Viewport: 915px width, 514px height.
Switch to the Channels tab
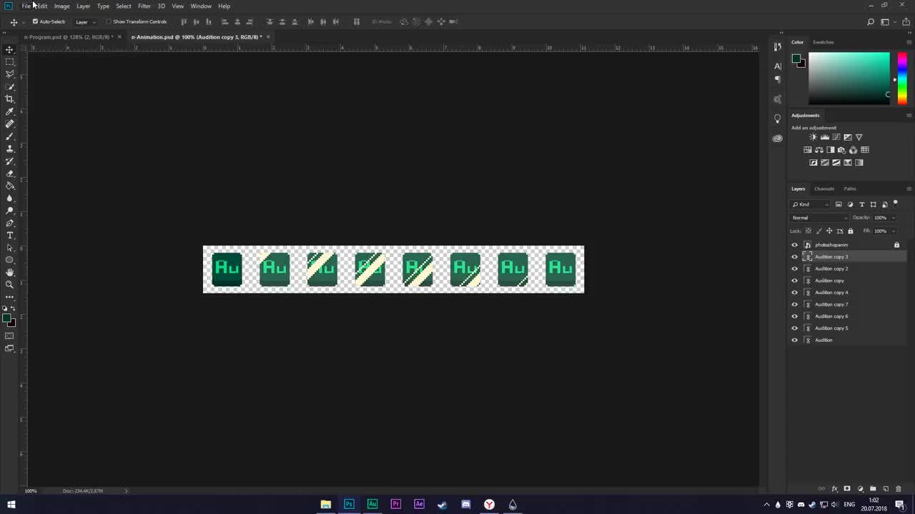[824, 188]
